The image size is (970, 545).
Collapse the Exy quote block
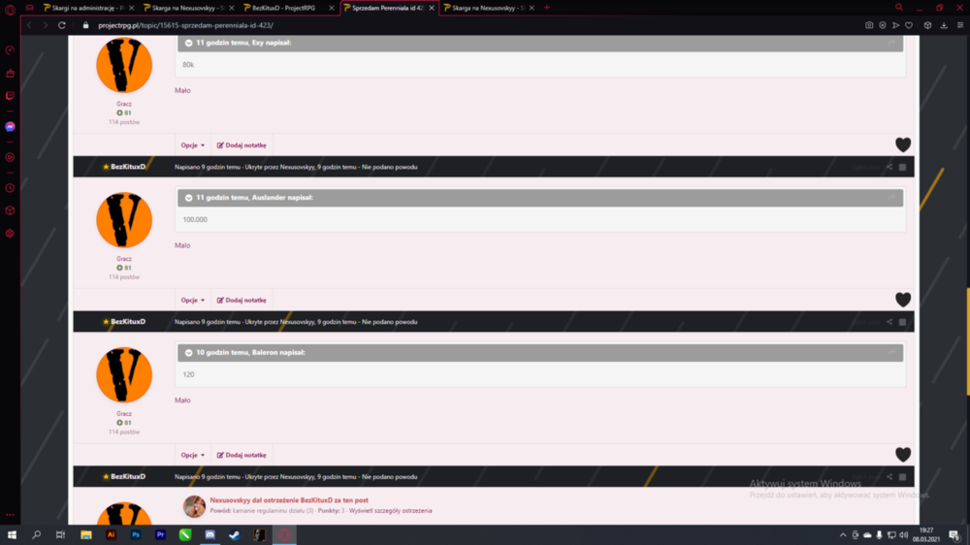click(189, 43)
